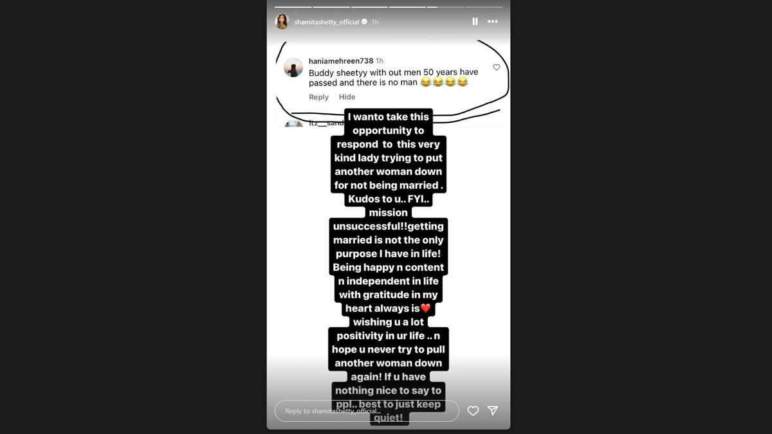
Task: Like the story with the bottom heart icon
Action: [473, 411]
